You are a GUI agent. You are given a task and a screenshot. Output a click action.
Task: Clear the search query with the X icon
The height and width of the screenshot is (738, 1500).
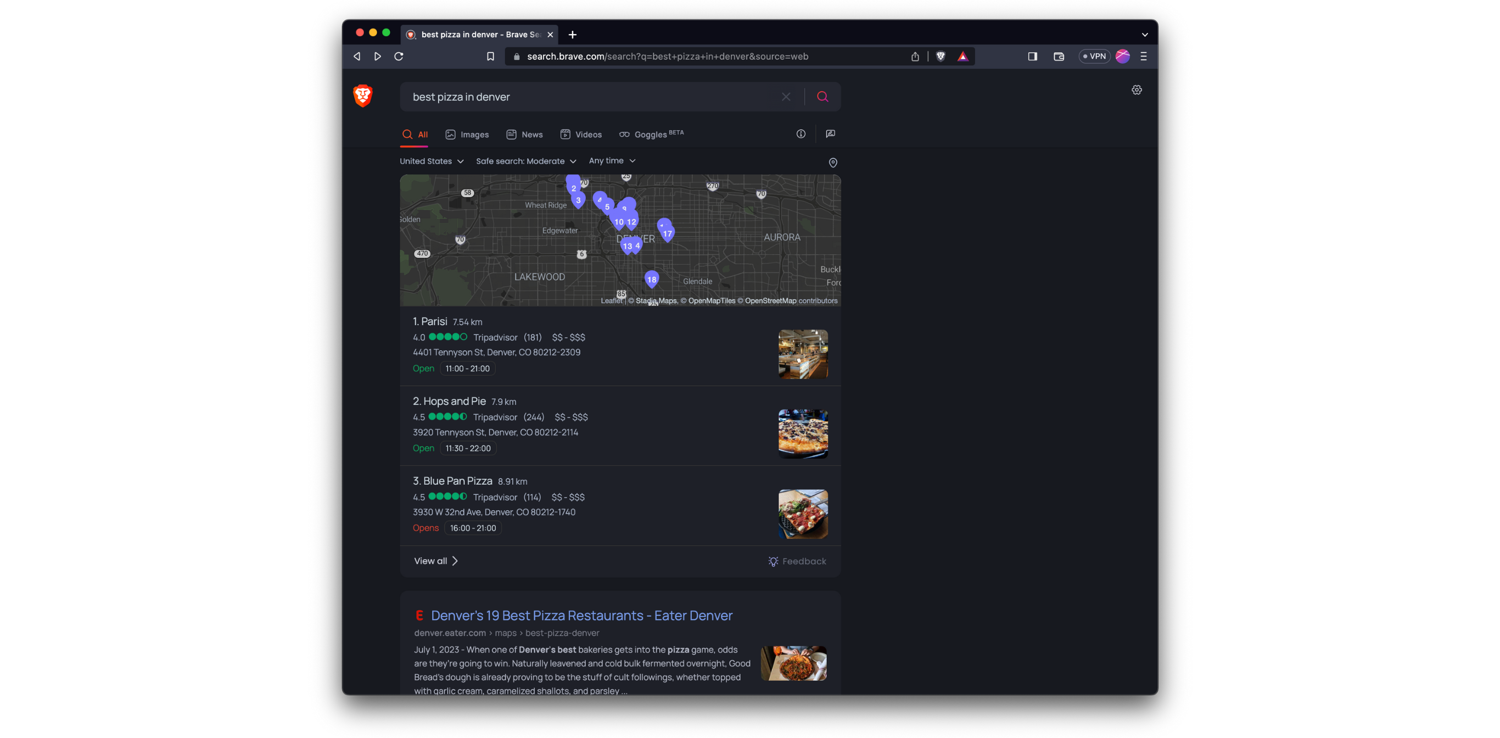pos(786,96)
